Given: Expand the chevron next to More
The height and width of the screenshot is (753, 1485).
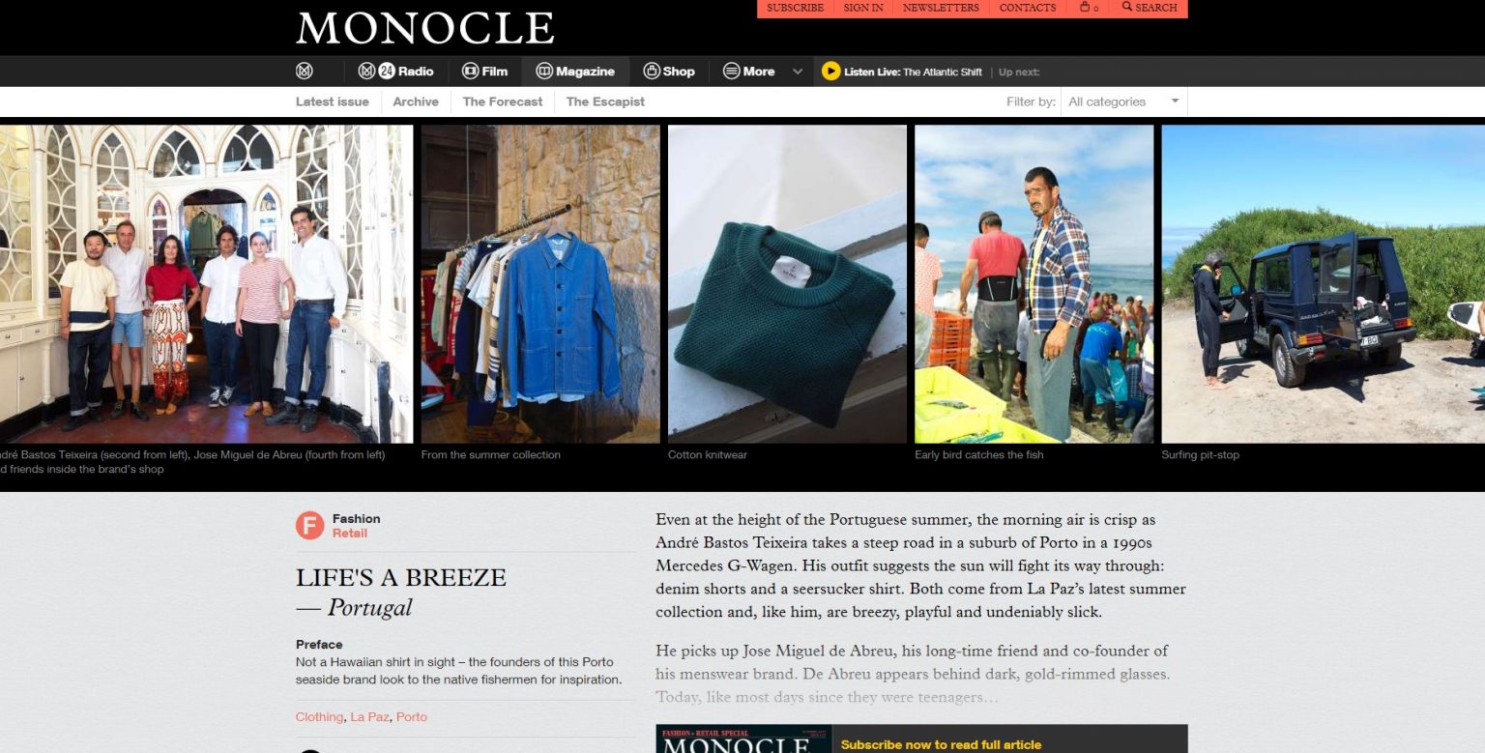Looking at the screenshot, I should [x=798, y=72].
